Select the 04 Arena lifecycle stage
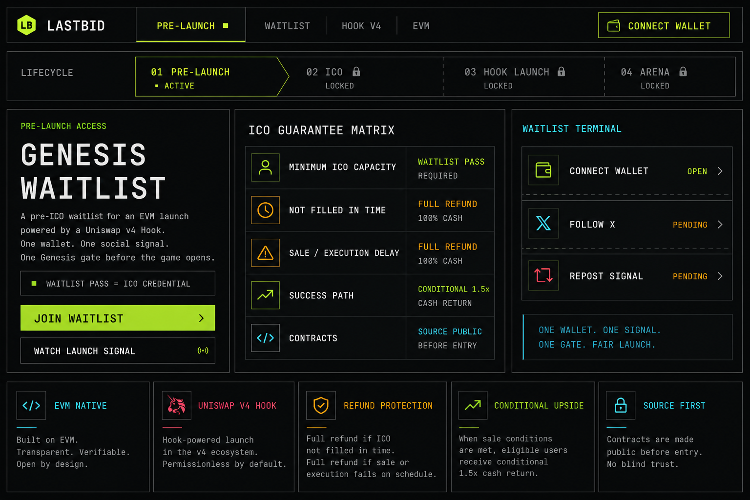 670,77
